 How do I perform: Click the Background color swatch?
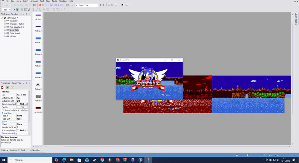point(18,104)
